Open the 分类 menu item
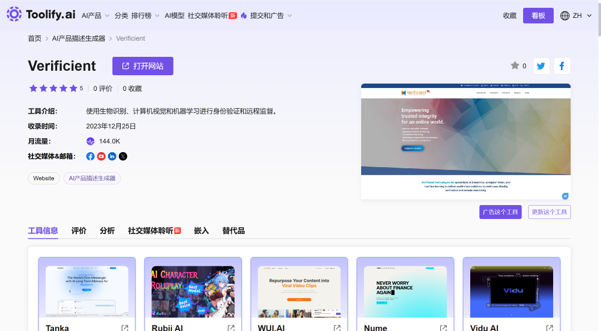The width and height of the screenshot is (601, 331). tap(121, 16)
